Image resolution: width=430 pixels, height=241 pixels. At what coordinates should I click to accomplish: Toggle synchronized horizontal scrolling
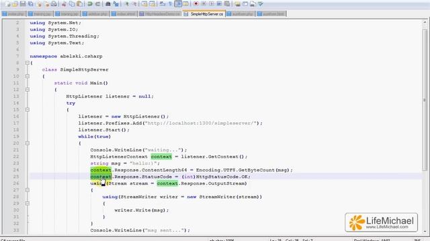152,4
